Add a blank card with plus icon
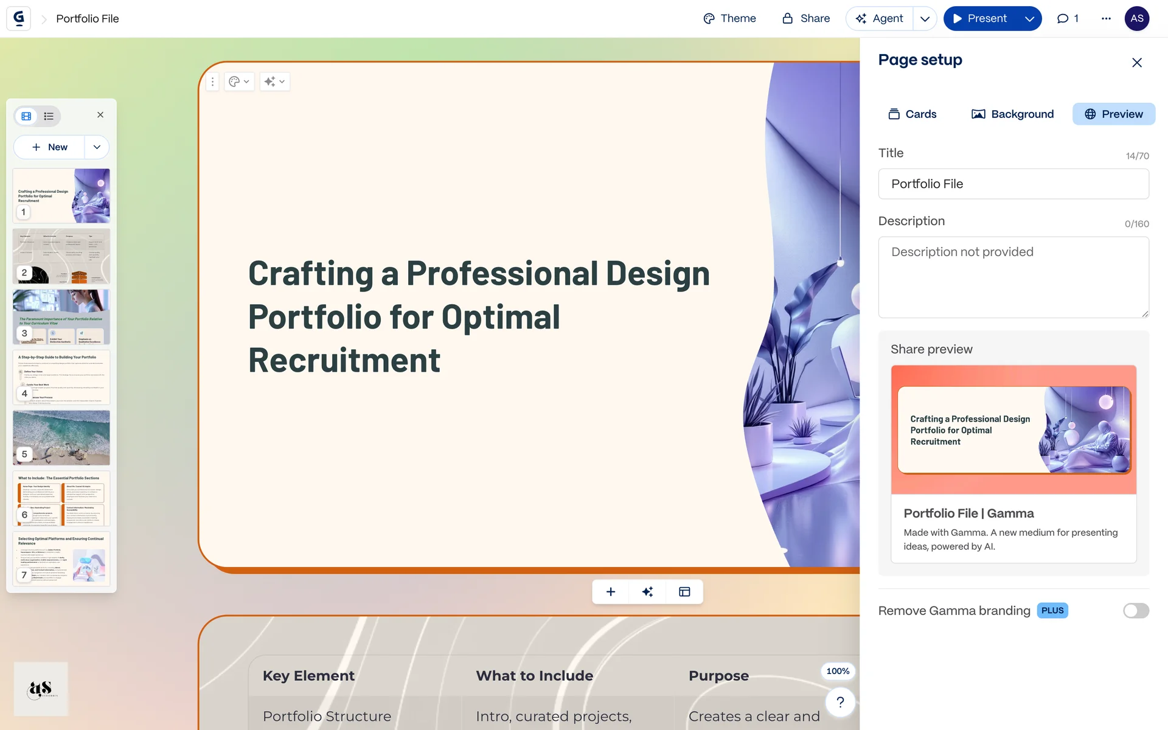This screenshot has width=1168, height=730. click(x=611, y=591)
